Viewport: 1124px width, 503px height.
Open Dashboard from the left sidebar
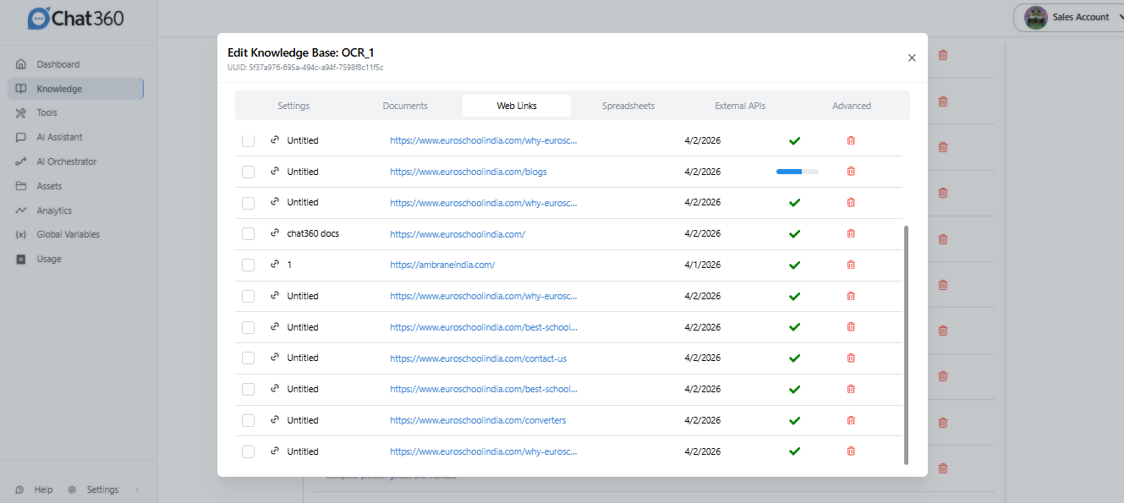[58, 64]
